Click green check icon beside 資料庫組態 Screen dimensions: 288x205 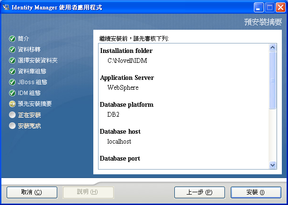point(12,71)
